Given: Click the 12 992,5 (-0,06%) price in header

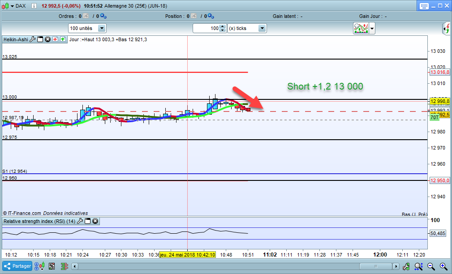Looking at the screenshot, I should (61, 6).
